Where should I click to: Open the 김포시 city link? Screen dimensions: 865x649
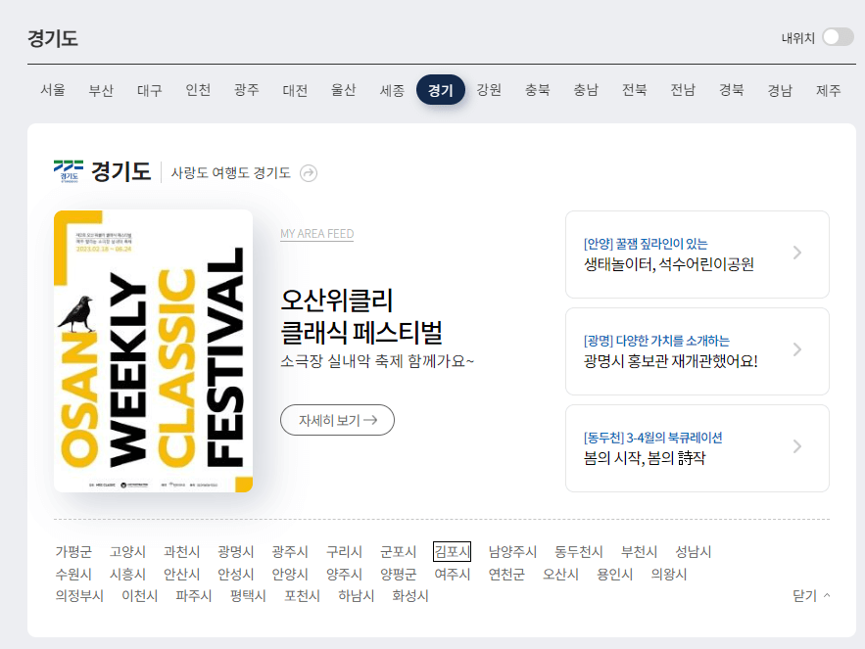click(450, 551)
